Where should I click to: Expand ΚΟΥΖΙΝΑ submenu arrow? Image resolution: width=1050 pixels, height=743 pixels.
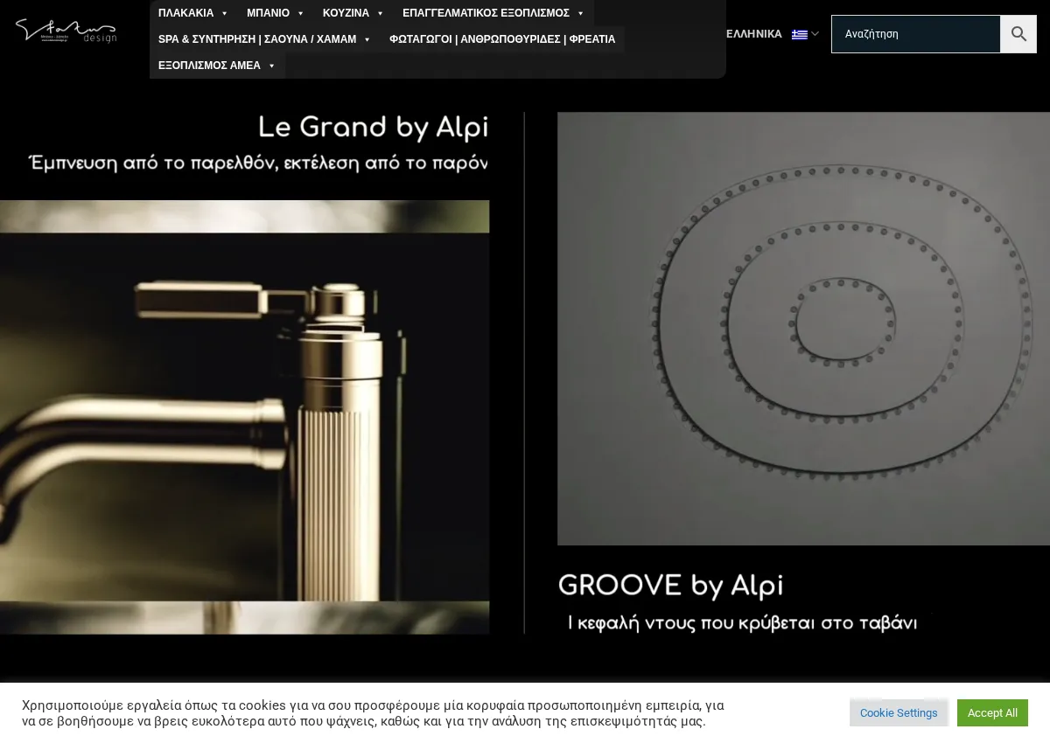[x=381, y=13]
